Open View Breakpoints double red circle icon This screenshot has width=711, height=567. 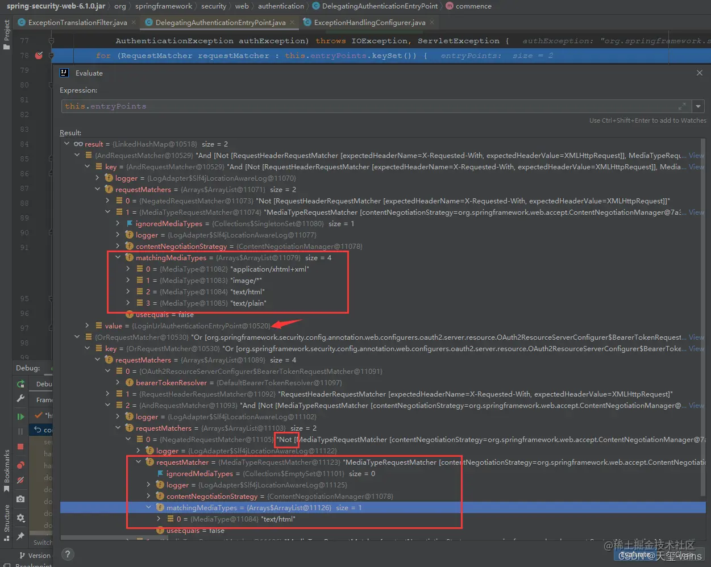(x=21, y=465)
